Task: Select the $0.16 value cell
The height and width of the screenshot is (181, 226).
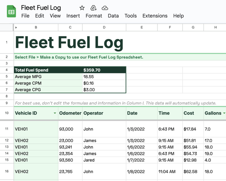Action: [x=104, y=83]
